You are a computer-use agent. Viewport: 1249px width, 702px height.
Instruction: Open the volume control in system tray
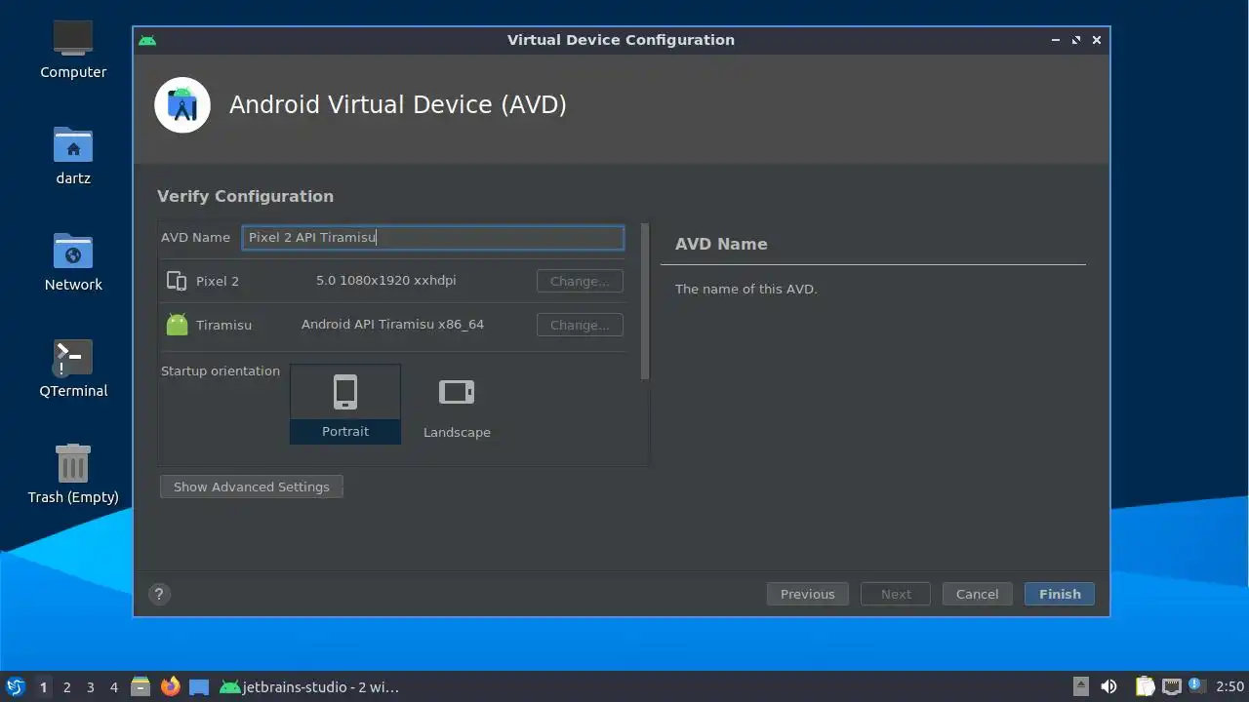click(x=1108, y=687)
